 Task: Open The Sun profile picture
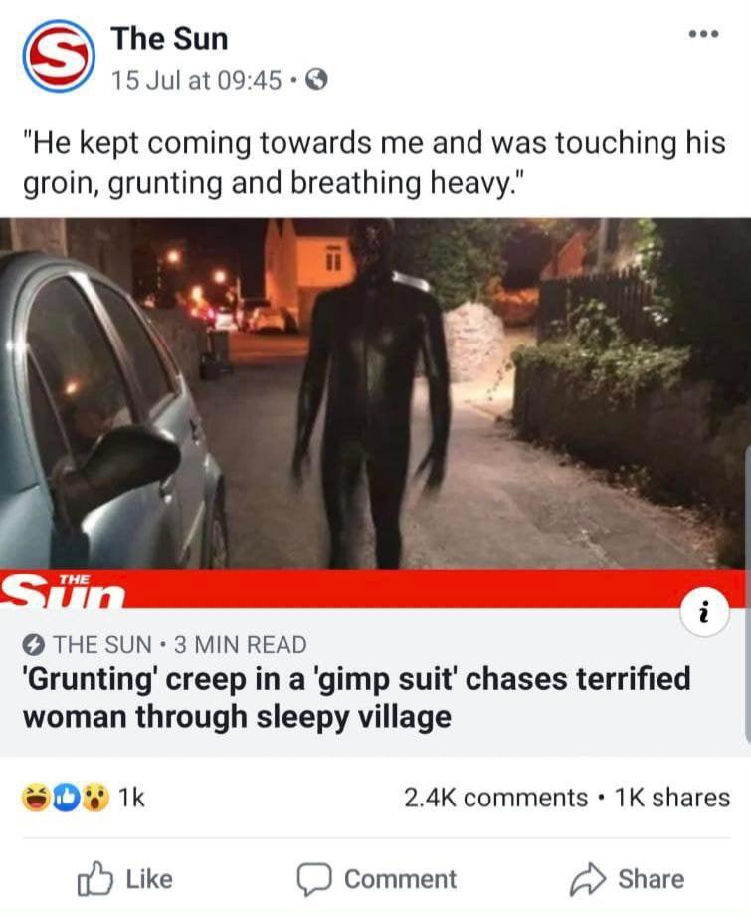59,56
